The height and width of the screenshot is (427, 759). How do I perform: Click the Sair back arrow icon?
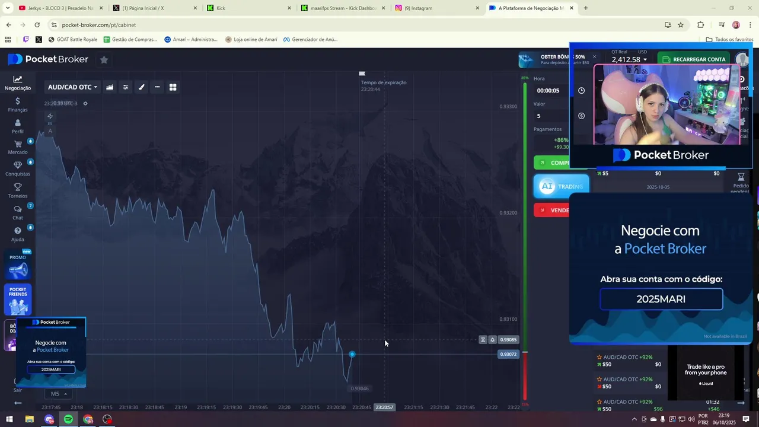pos(18,403)
